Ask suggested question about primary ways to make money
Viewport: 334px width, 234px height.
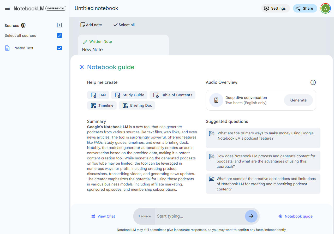point(263,138)
